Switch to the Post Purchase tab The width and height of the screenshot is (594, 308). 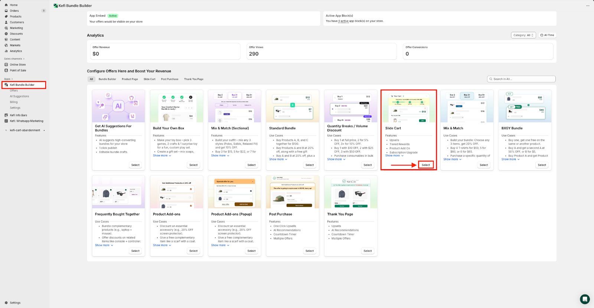(x=170, y=79)
